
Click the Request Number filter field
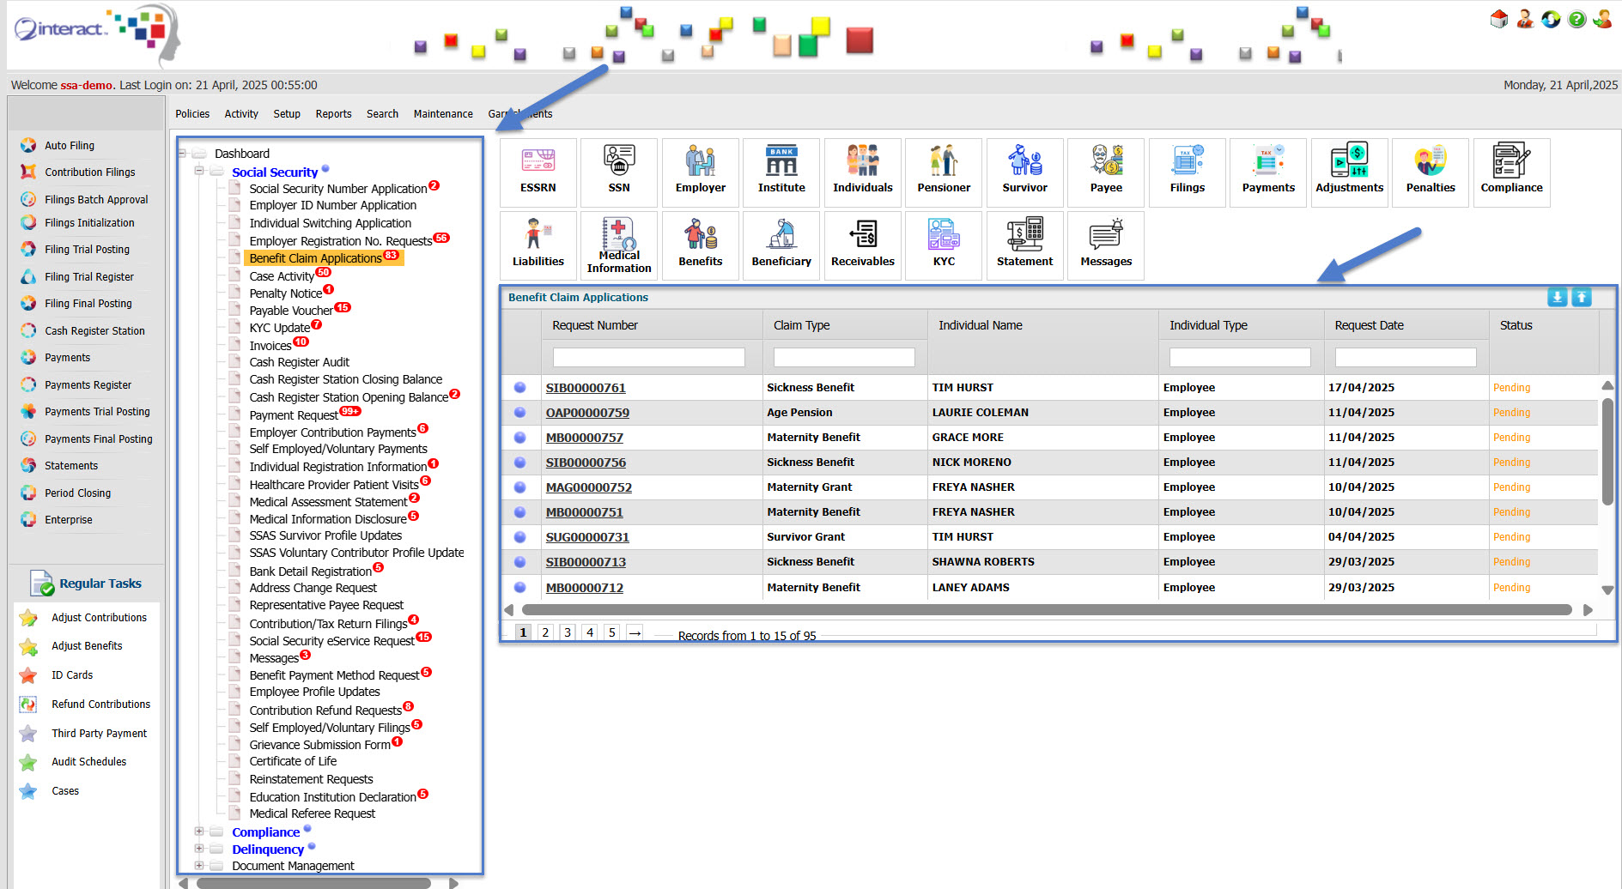click(x=648, y=357)
